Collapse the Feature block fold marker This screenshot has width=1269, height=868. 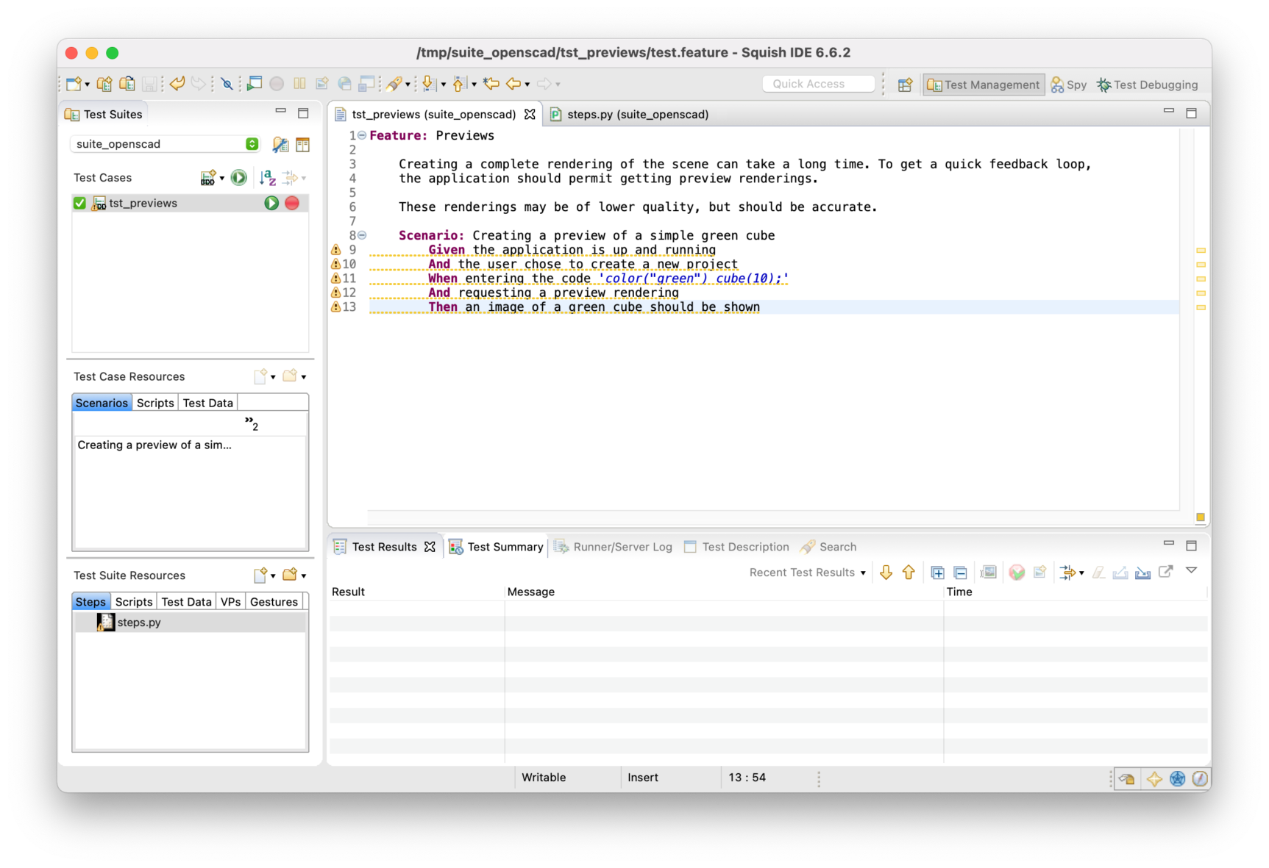[x=362, y=135]
